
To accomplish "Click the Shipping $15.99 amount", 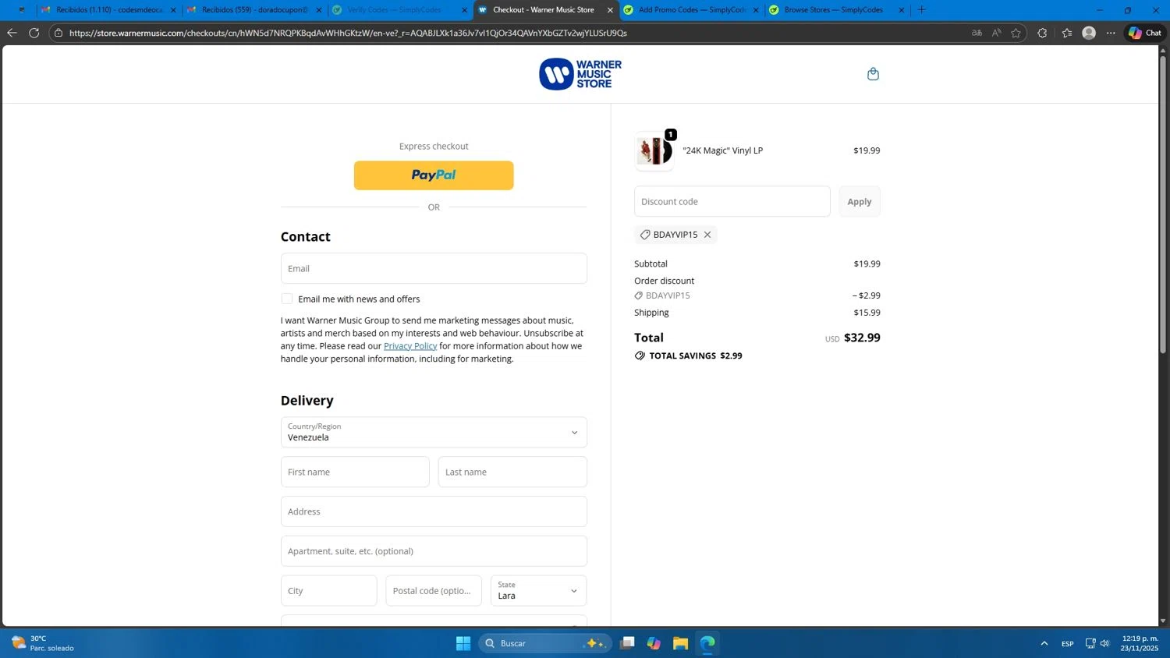I will (x=867, y=313).
